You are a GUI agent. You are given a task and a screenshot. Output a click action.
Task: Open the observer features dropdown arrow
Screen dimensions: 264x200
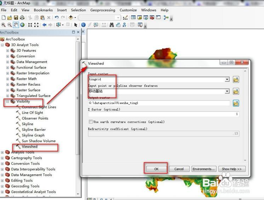(x=227, y=91)
